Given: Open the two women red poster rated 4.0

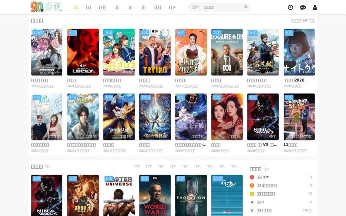Looking at the screenshot, I should point(227,117).
